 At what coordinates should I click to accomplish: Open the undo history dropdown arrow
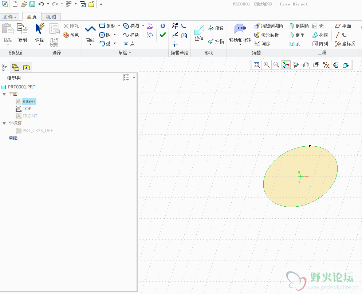(48, 4)
